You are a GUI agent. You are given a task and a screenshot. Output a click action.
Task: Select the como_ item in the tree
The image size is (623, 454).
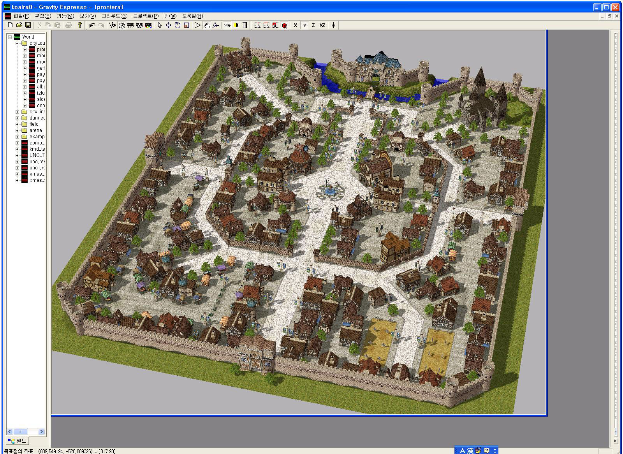(x=37, y=143)
